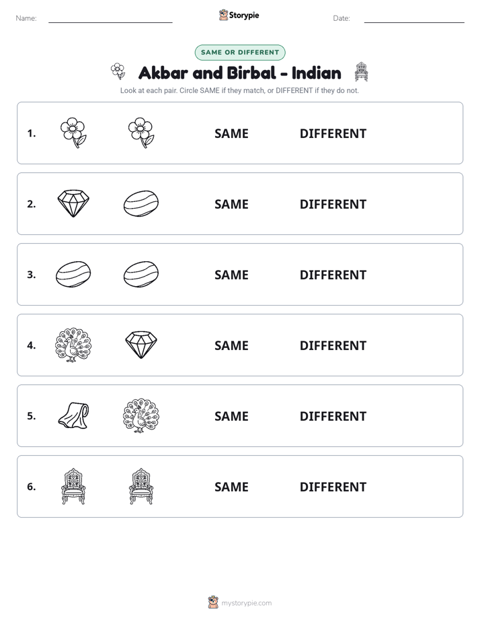Click the Name line field
The height and width of the screenshot is (622, 480).
110,18
